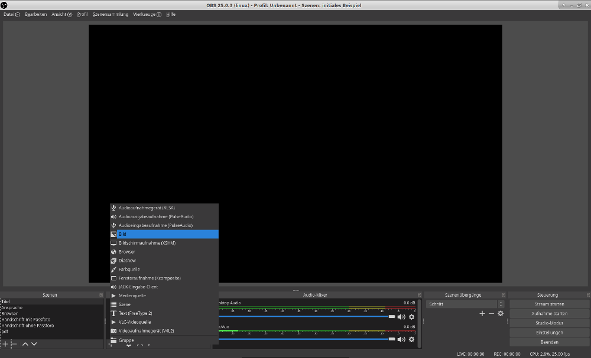
Task: Enable Studio-Modus
Action: point(549,323)
